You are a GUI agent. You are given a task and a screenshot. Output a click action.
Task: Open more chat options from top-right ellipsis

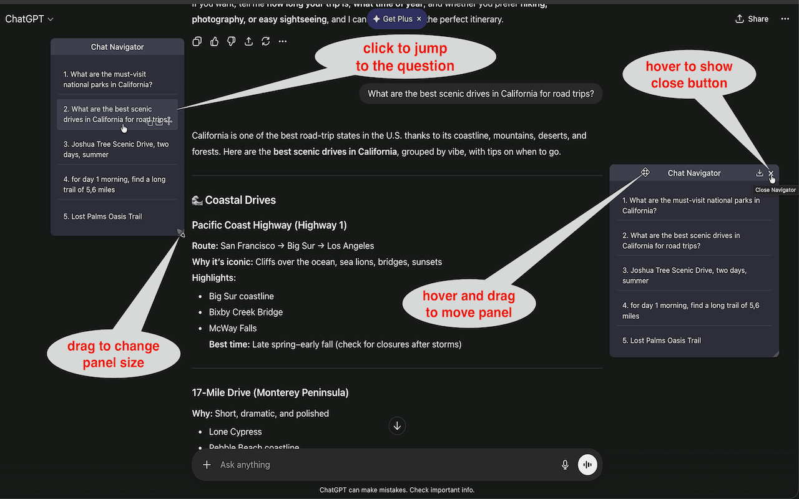[x=785, y=19]
